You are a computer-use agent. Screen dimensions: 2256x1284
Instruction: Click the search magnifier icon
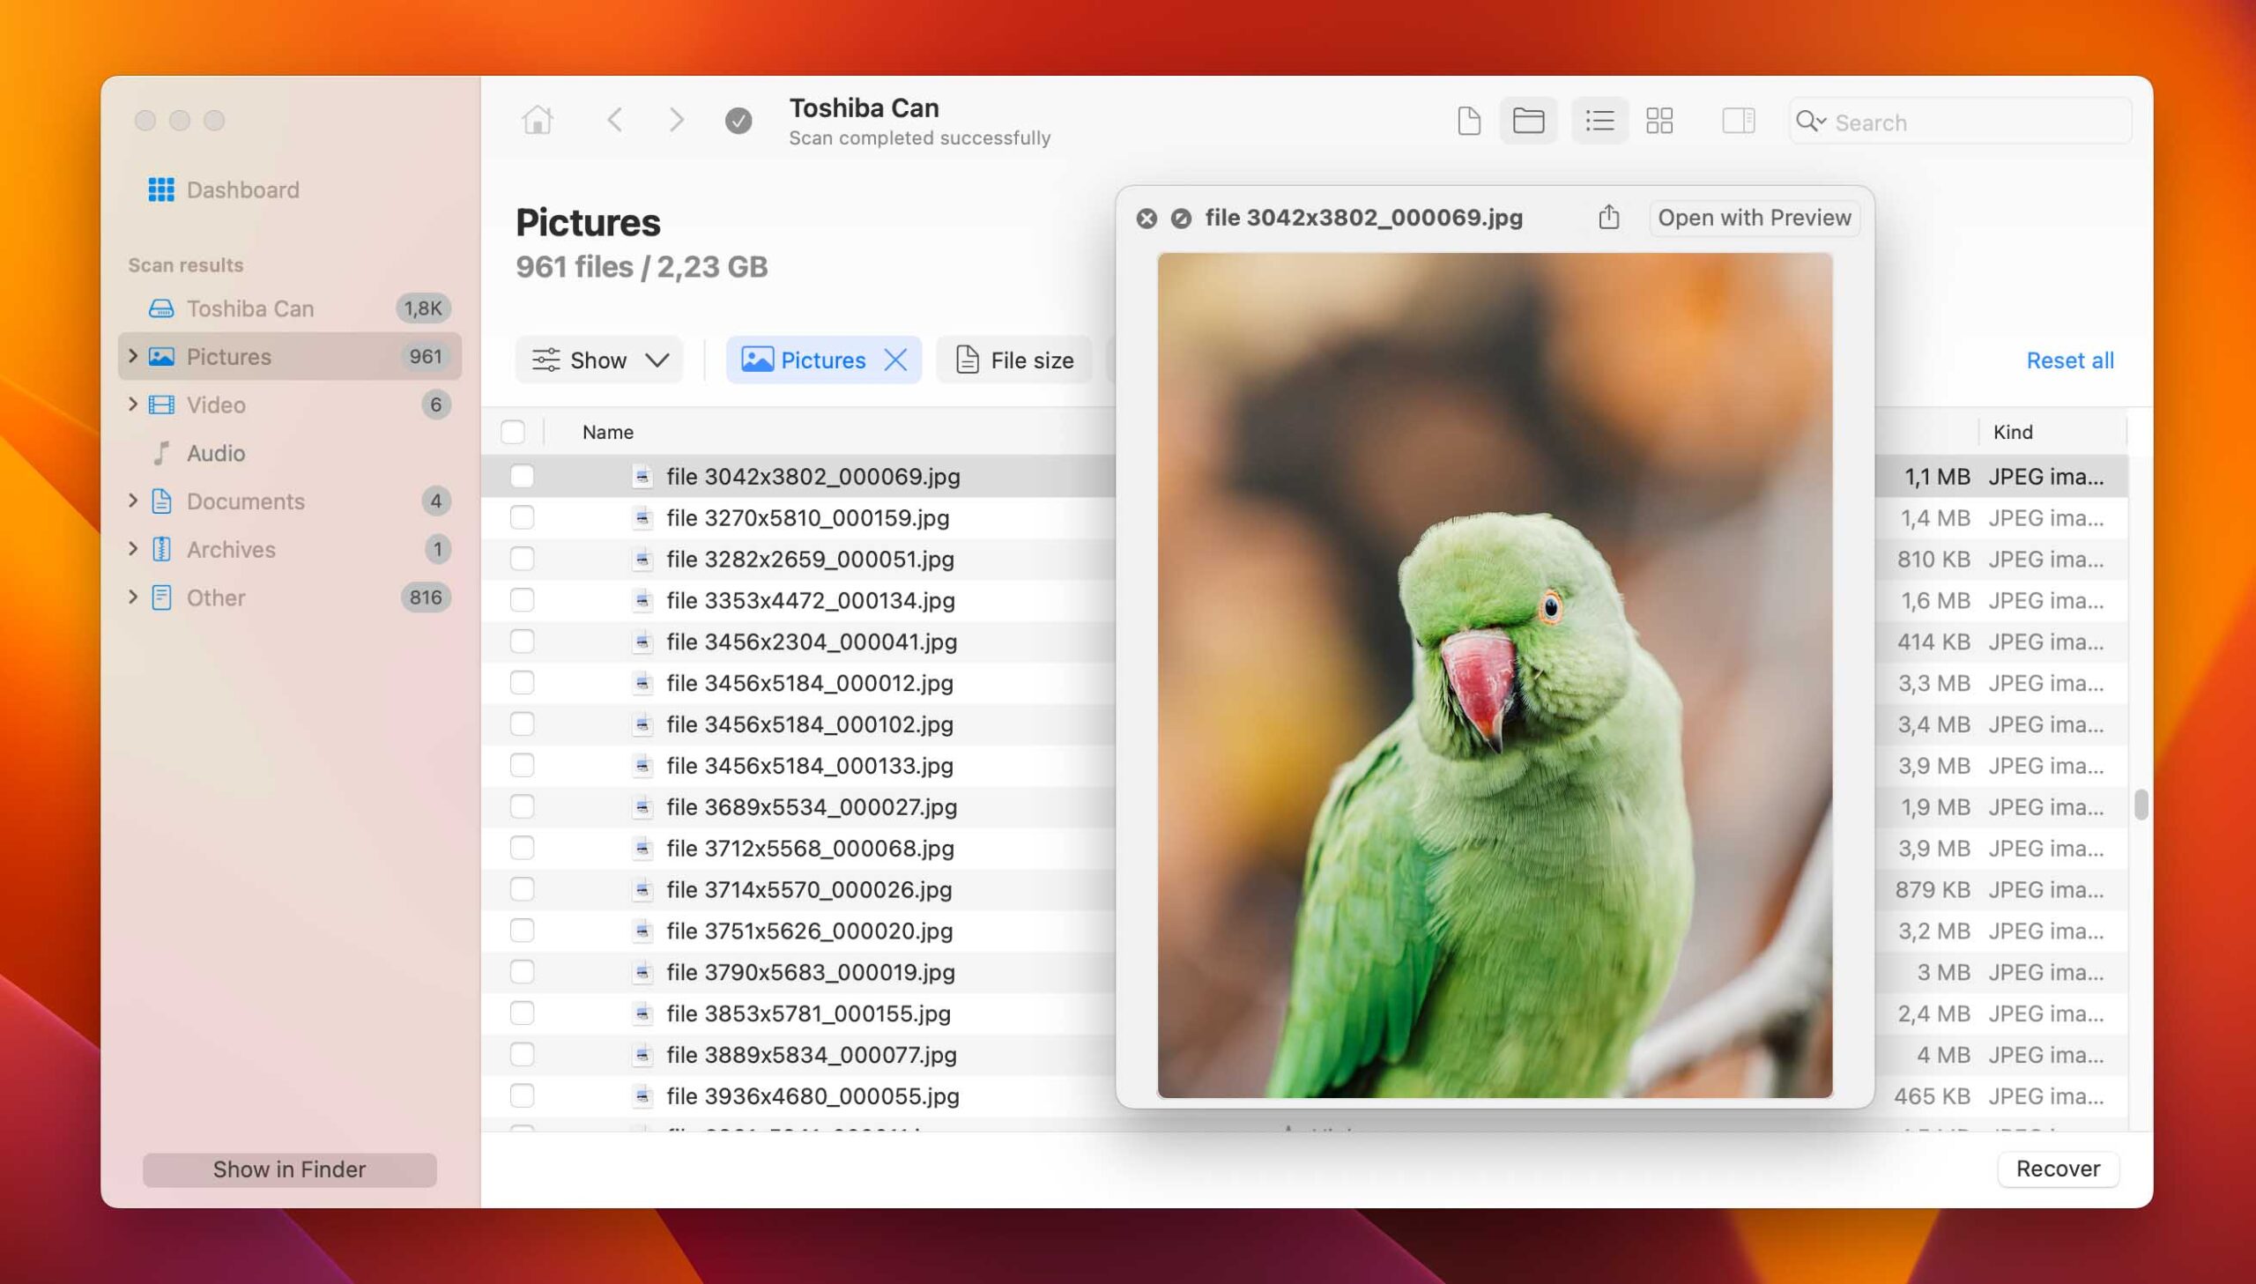tap(1810, 122)
